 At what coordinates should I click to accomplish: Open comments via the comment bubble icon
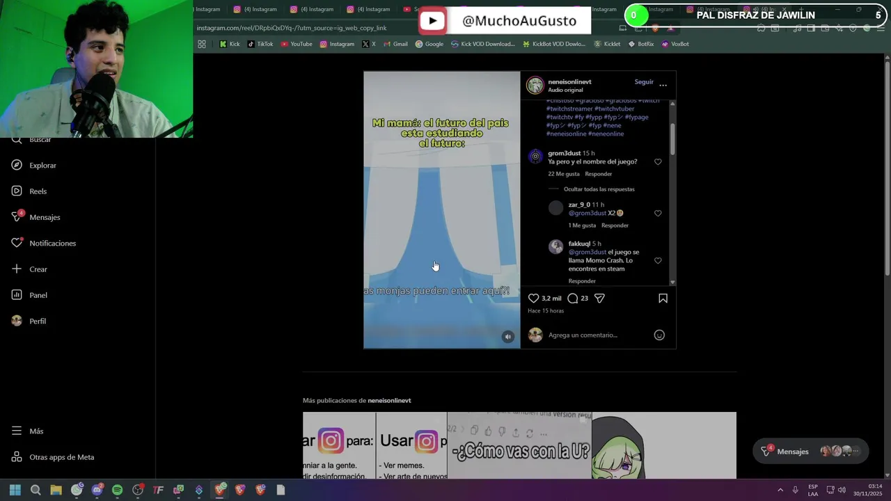click(x=573, y=299)
